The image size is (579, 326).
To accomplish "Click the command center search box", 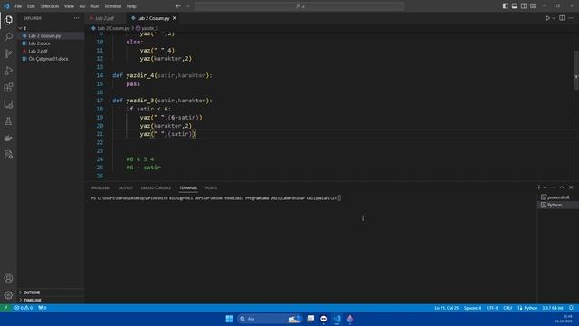I will pyautogui.click(x=299, y=6).
